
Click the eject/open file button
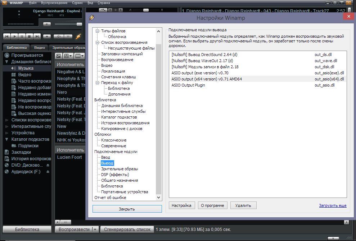pos(47,36)
